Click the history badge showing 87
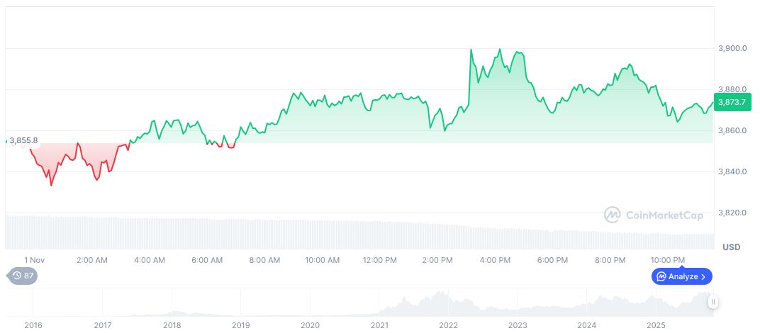Viewport: 760px width, 333px height. click(22, 276)
